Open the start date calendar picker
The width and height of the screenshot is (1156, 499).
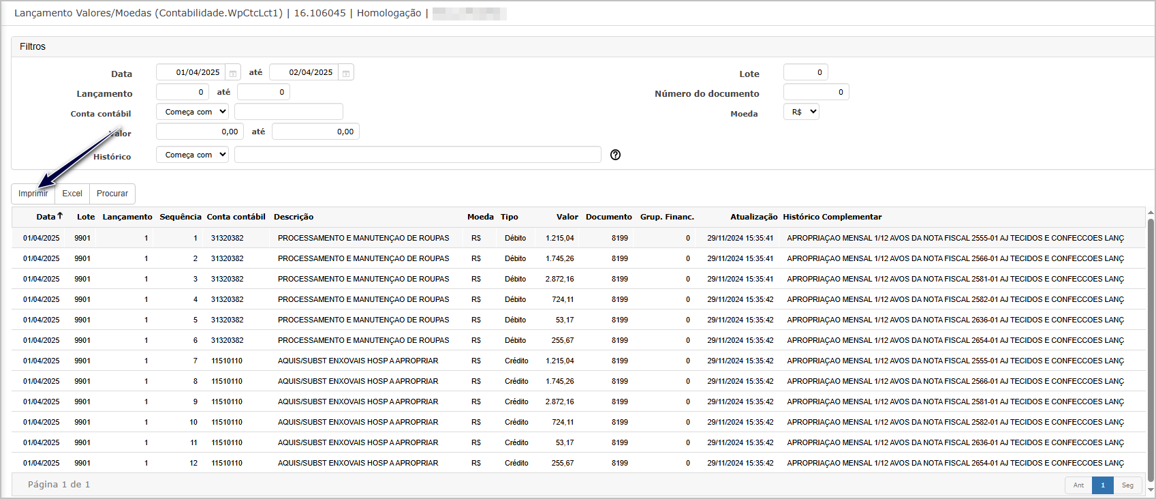[233, 73]
